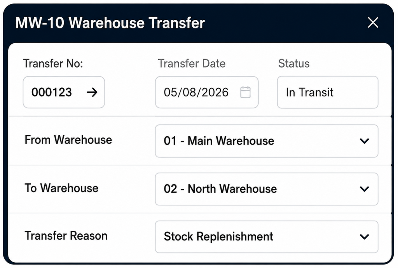Close the MW-10 Warehouse Transfer dialog
Viewport: 398px width, 268px height.
[x=373, y=23]
